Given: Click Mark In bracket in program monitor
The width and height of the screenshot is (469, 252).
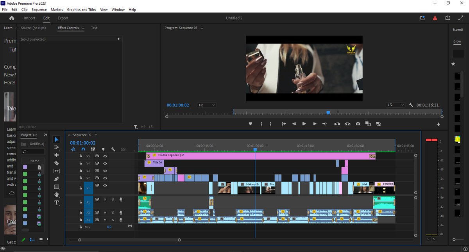Looking at the screenshot, I should click(261, 124).
